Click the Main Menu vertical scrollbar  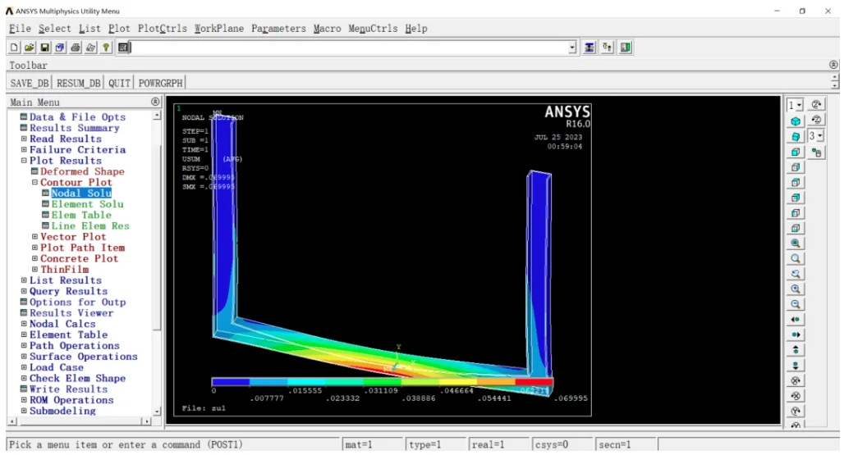(157, 263)
